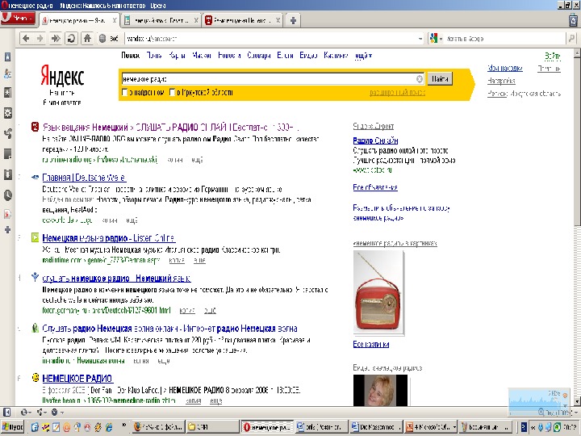The image size is (581, 436).
Task: Close the third browser tab
Action: coord(278,20)
